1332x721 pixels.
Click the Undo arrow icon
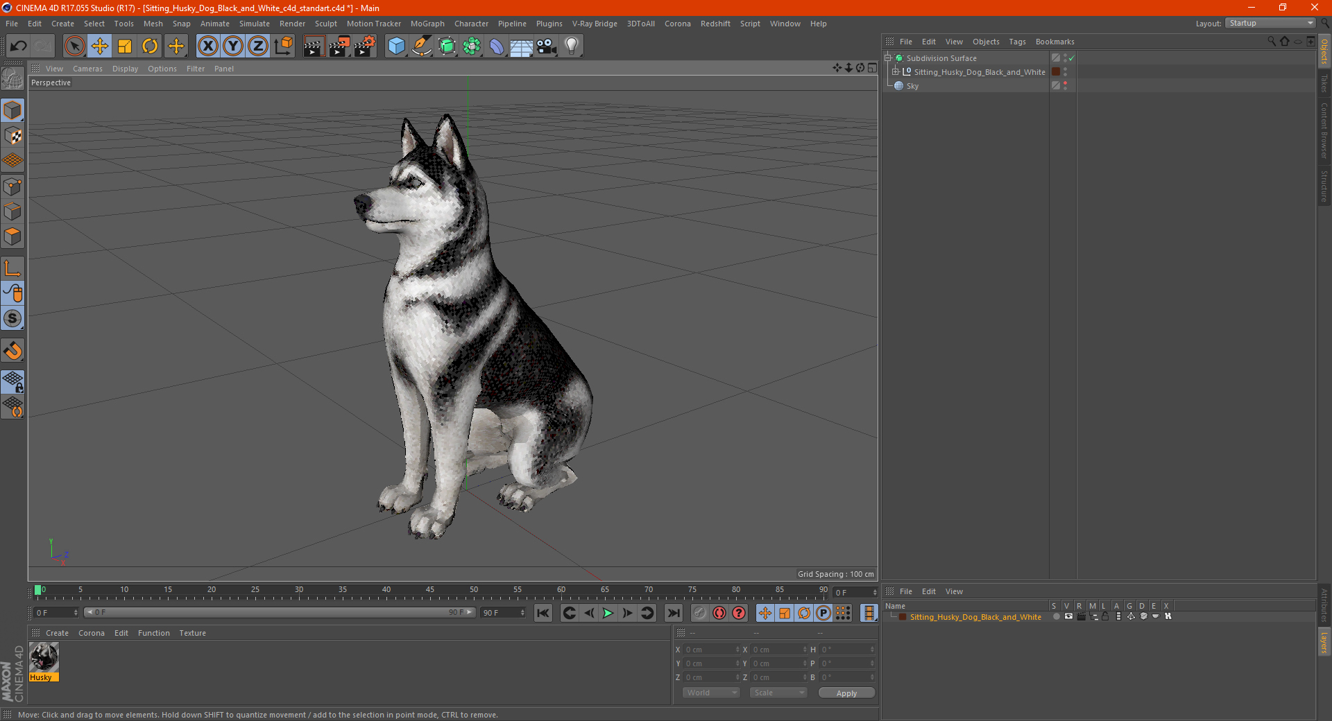pyautogui.click(x=19, y=46)
